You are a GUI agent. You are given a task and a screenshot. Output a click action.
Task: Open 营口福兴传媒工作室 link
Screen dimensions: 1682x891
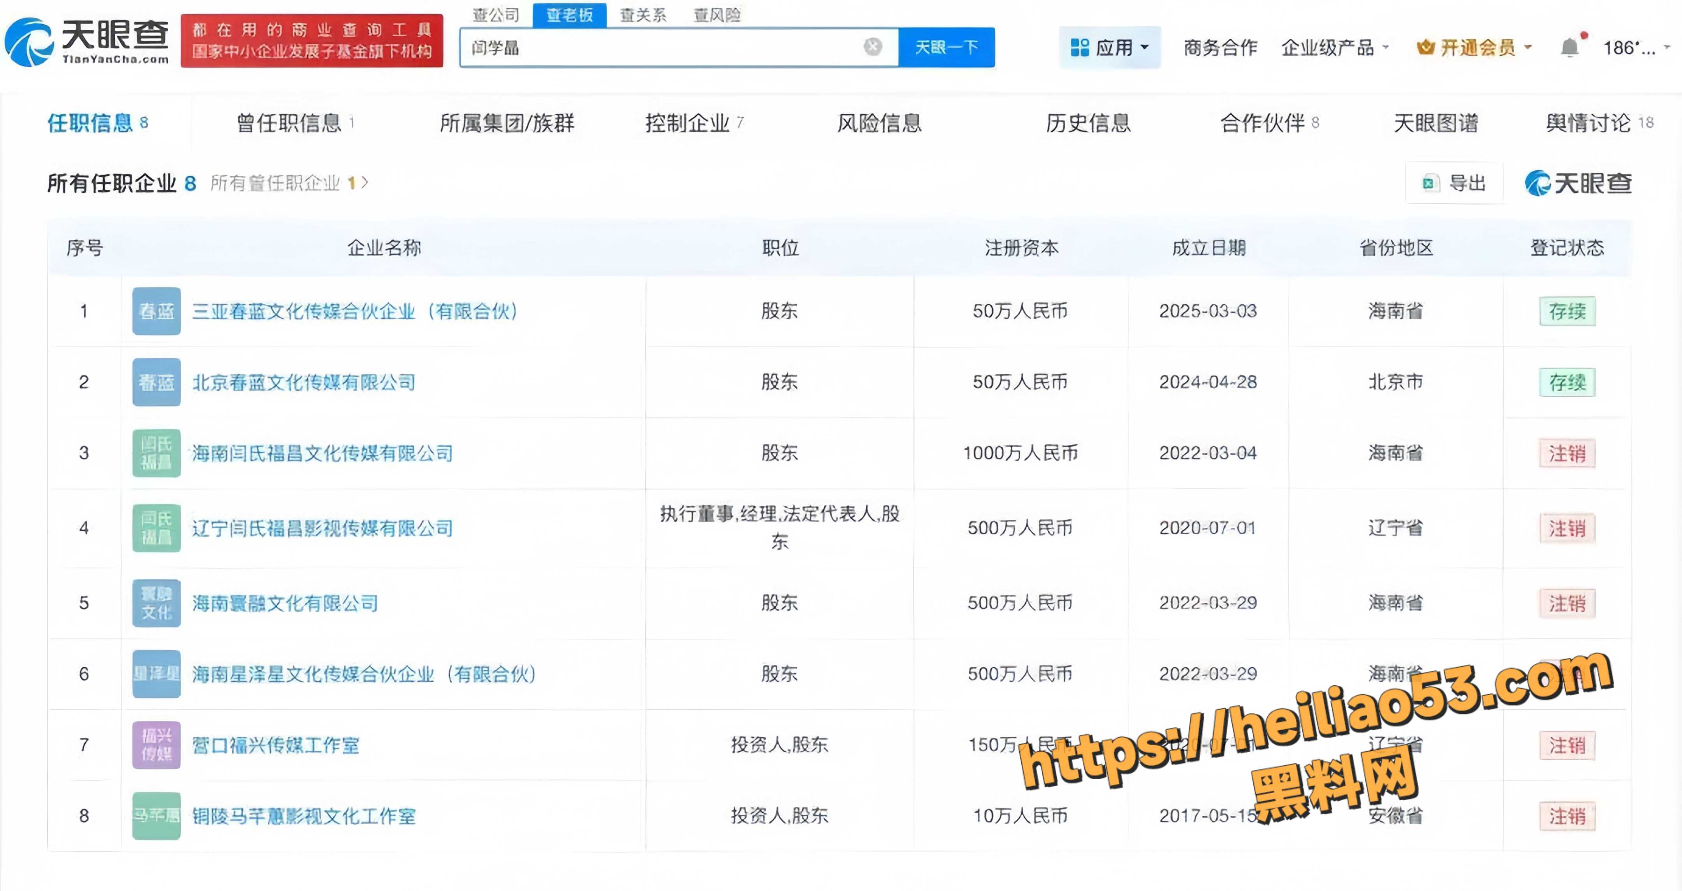pos(276,745)
